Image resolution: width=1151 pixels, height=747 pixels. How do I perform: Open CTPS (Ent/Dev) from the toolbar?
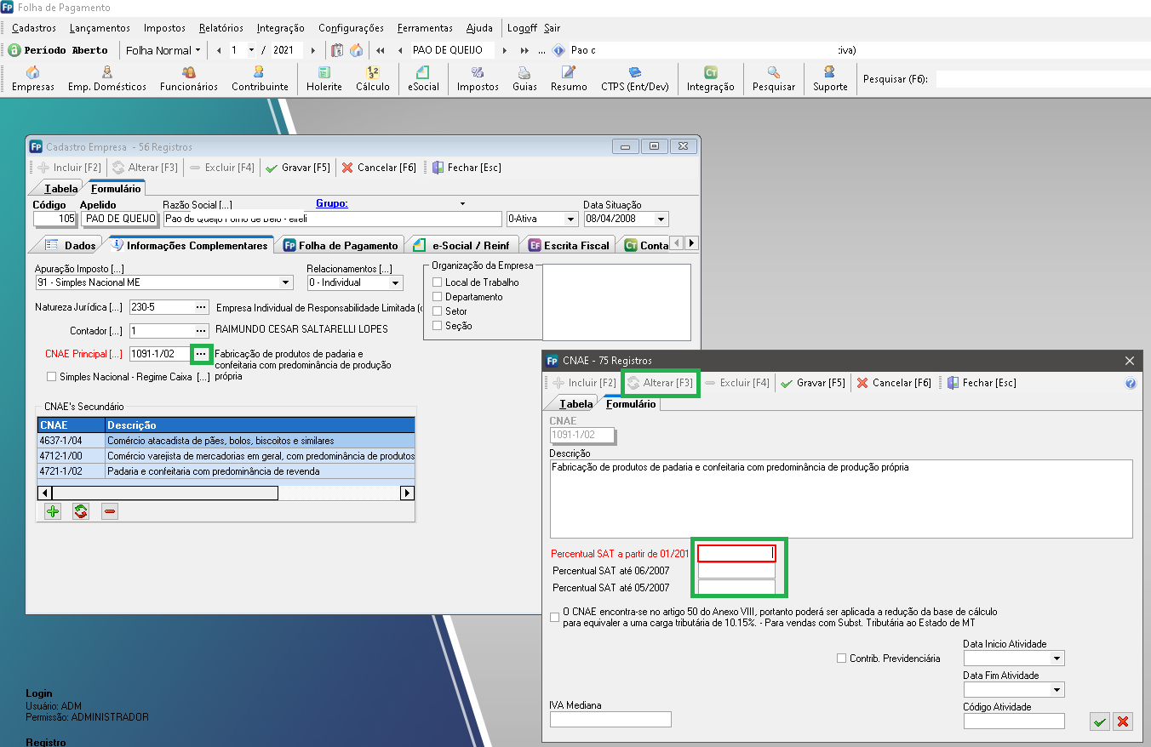point(634,78)
